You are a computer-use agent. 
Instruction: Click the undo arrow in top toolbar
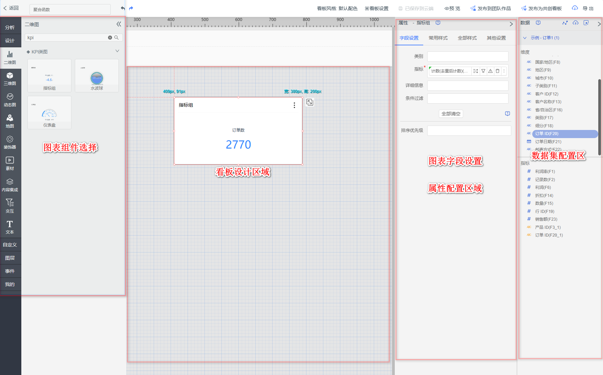click(123, 8)
